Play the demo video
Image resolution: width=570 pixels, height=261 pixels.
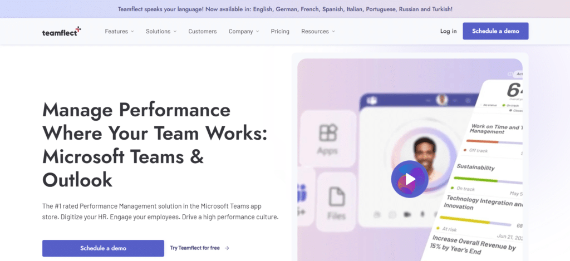410,179
